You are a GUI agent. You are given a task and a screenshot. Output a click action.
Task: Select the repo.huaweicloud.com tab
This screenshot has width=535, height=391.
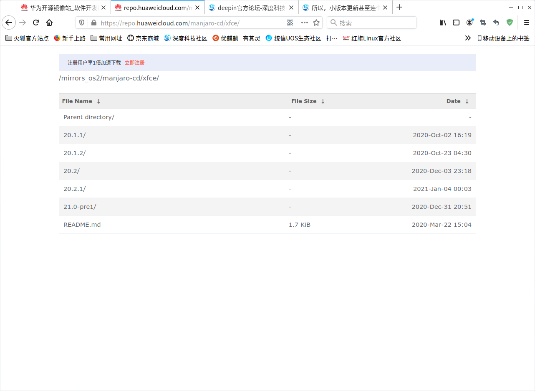[x=158, y=8]
